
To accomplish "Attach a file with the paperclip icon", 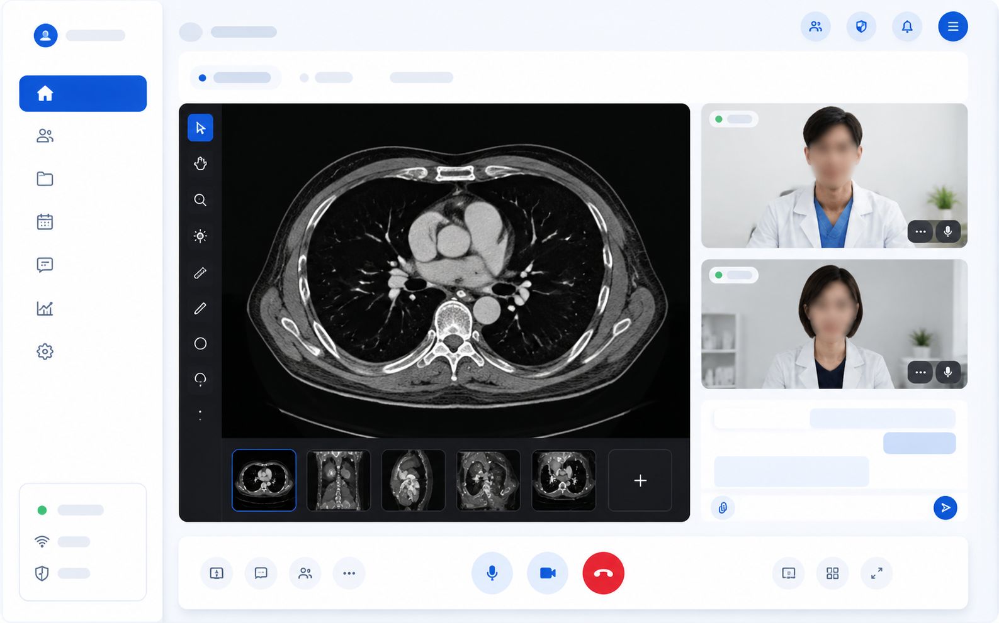I will click(x=723, y=508).
